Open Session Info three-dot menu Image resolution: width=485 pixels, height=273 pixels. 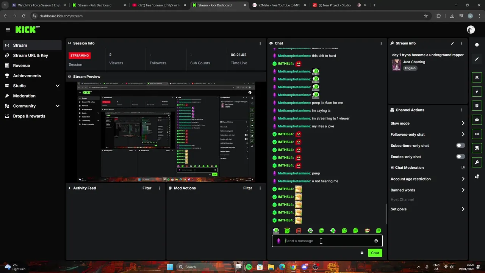[x=260, y=43]
